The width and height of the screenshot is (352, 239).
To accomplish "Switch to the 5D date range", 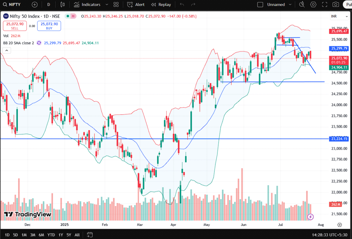I will tap(15, 235).
